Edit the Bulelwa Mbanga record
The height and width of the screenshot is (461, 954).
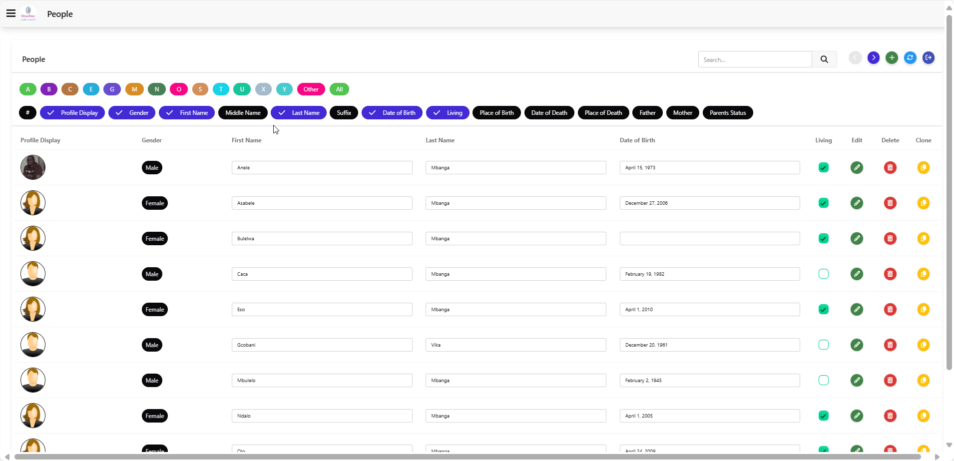click(x=857, y=238)
